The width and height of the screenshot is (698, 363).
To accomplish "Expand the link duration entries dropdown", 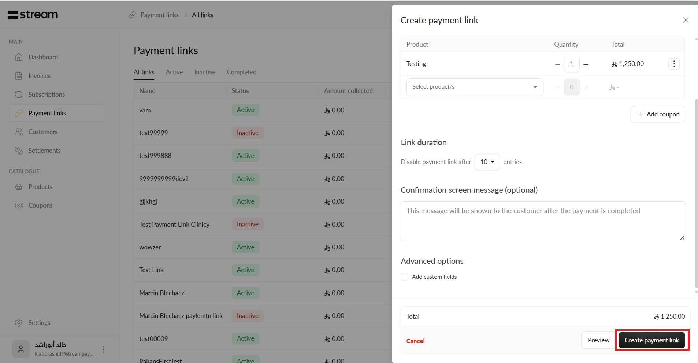I will point(487,162).
